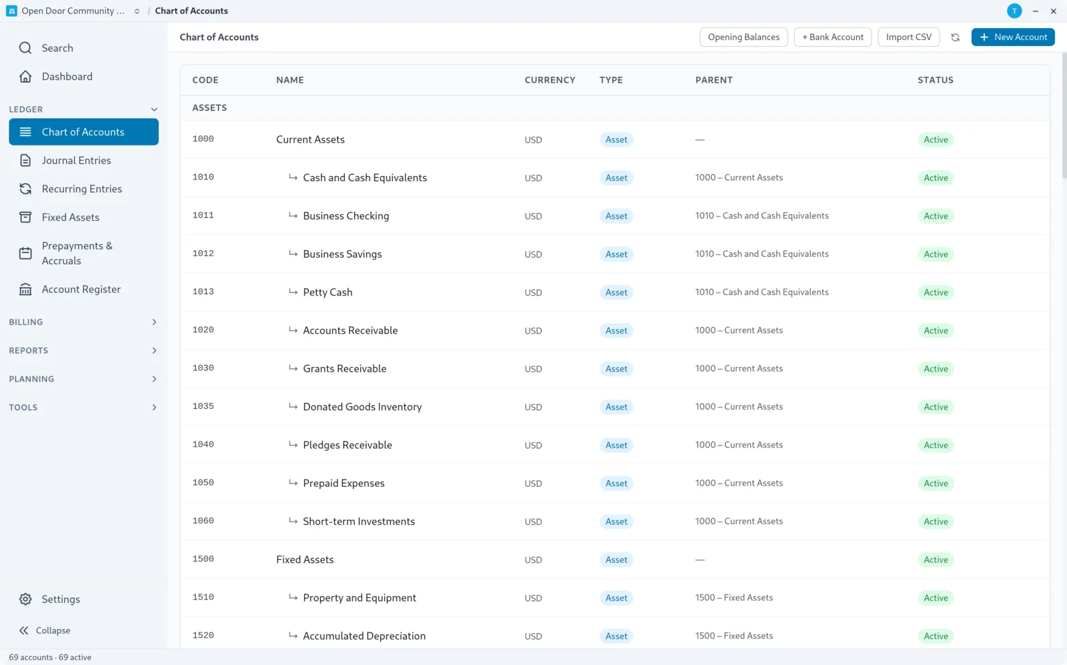Click the Active status of Current Assets
This screenshot has width=1067, height=665.
coord(936,139)
